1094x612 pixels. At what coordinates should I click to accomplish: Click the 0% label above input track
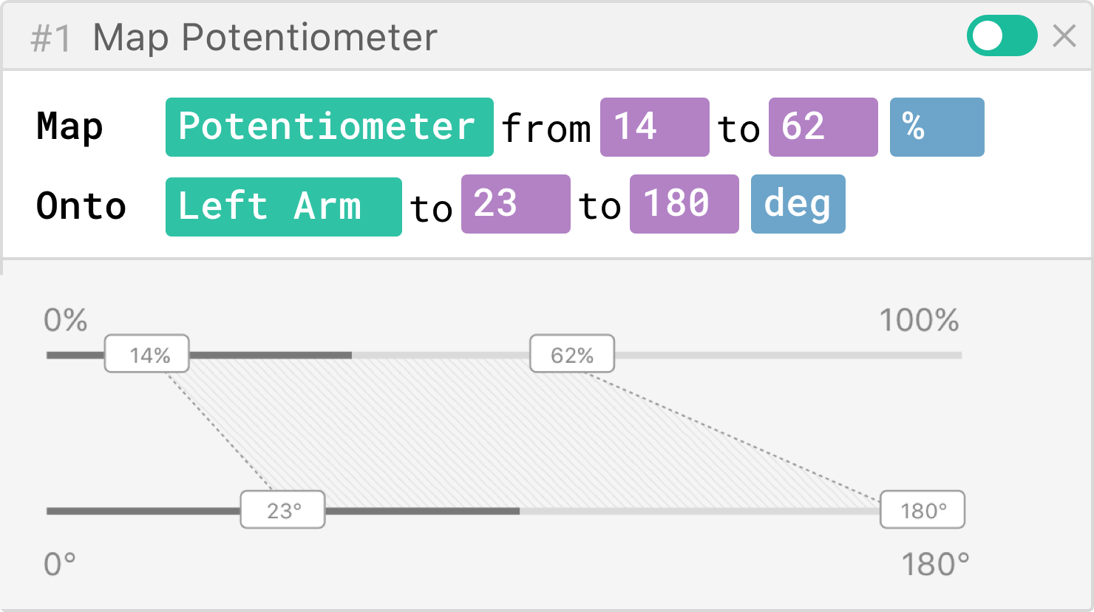point(66,321)
